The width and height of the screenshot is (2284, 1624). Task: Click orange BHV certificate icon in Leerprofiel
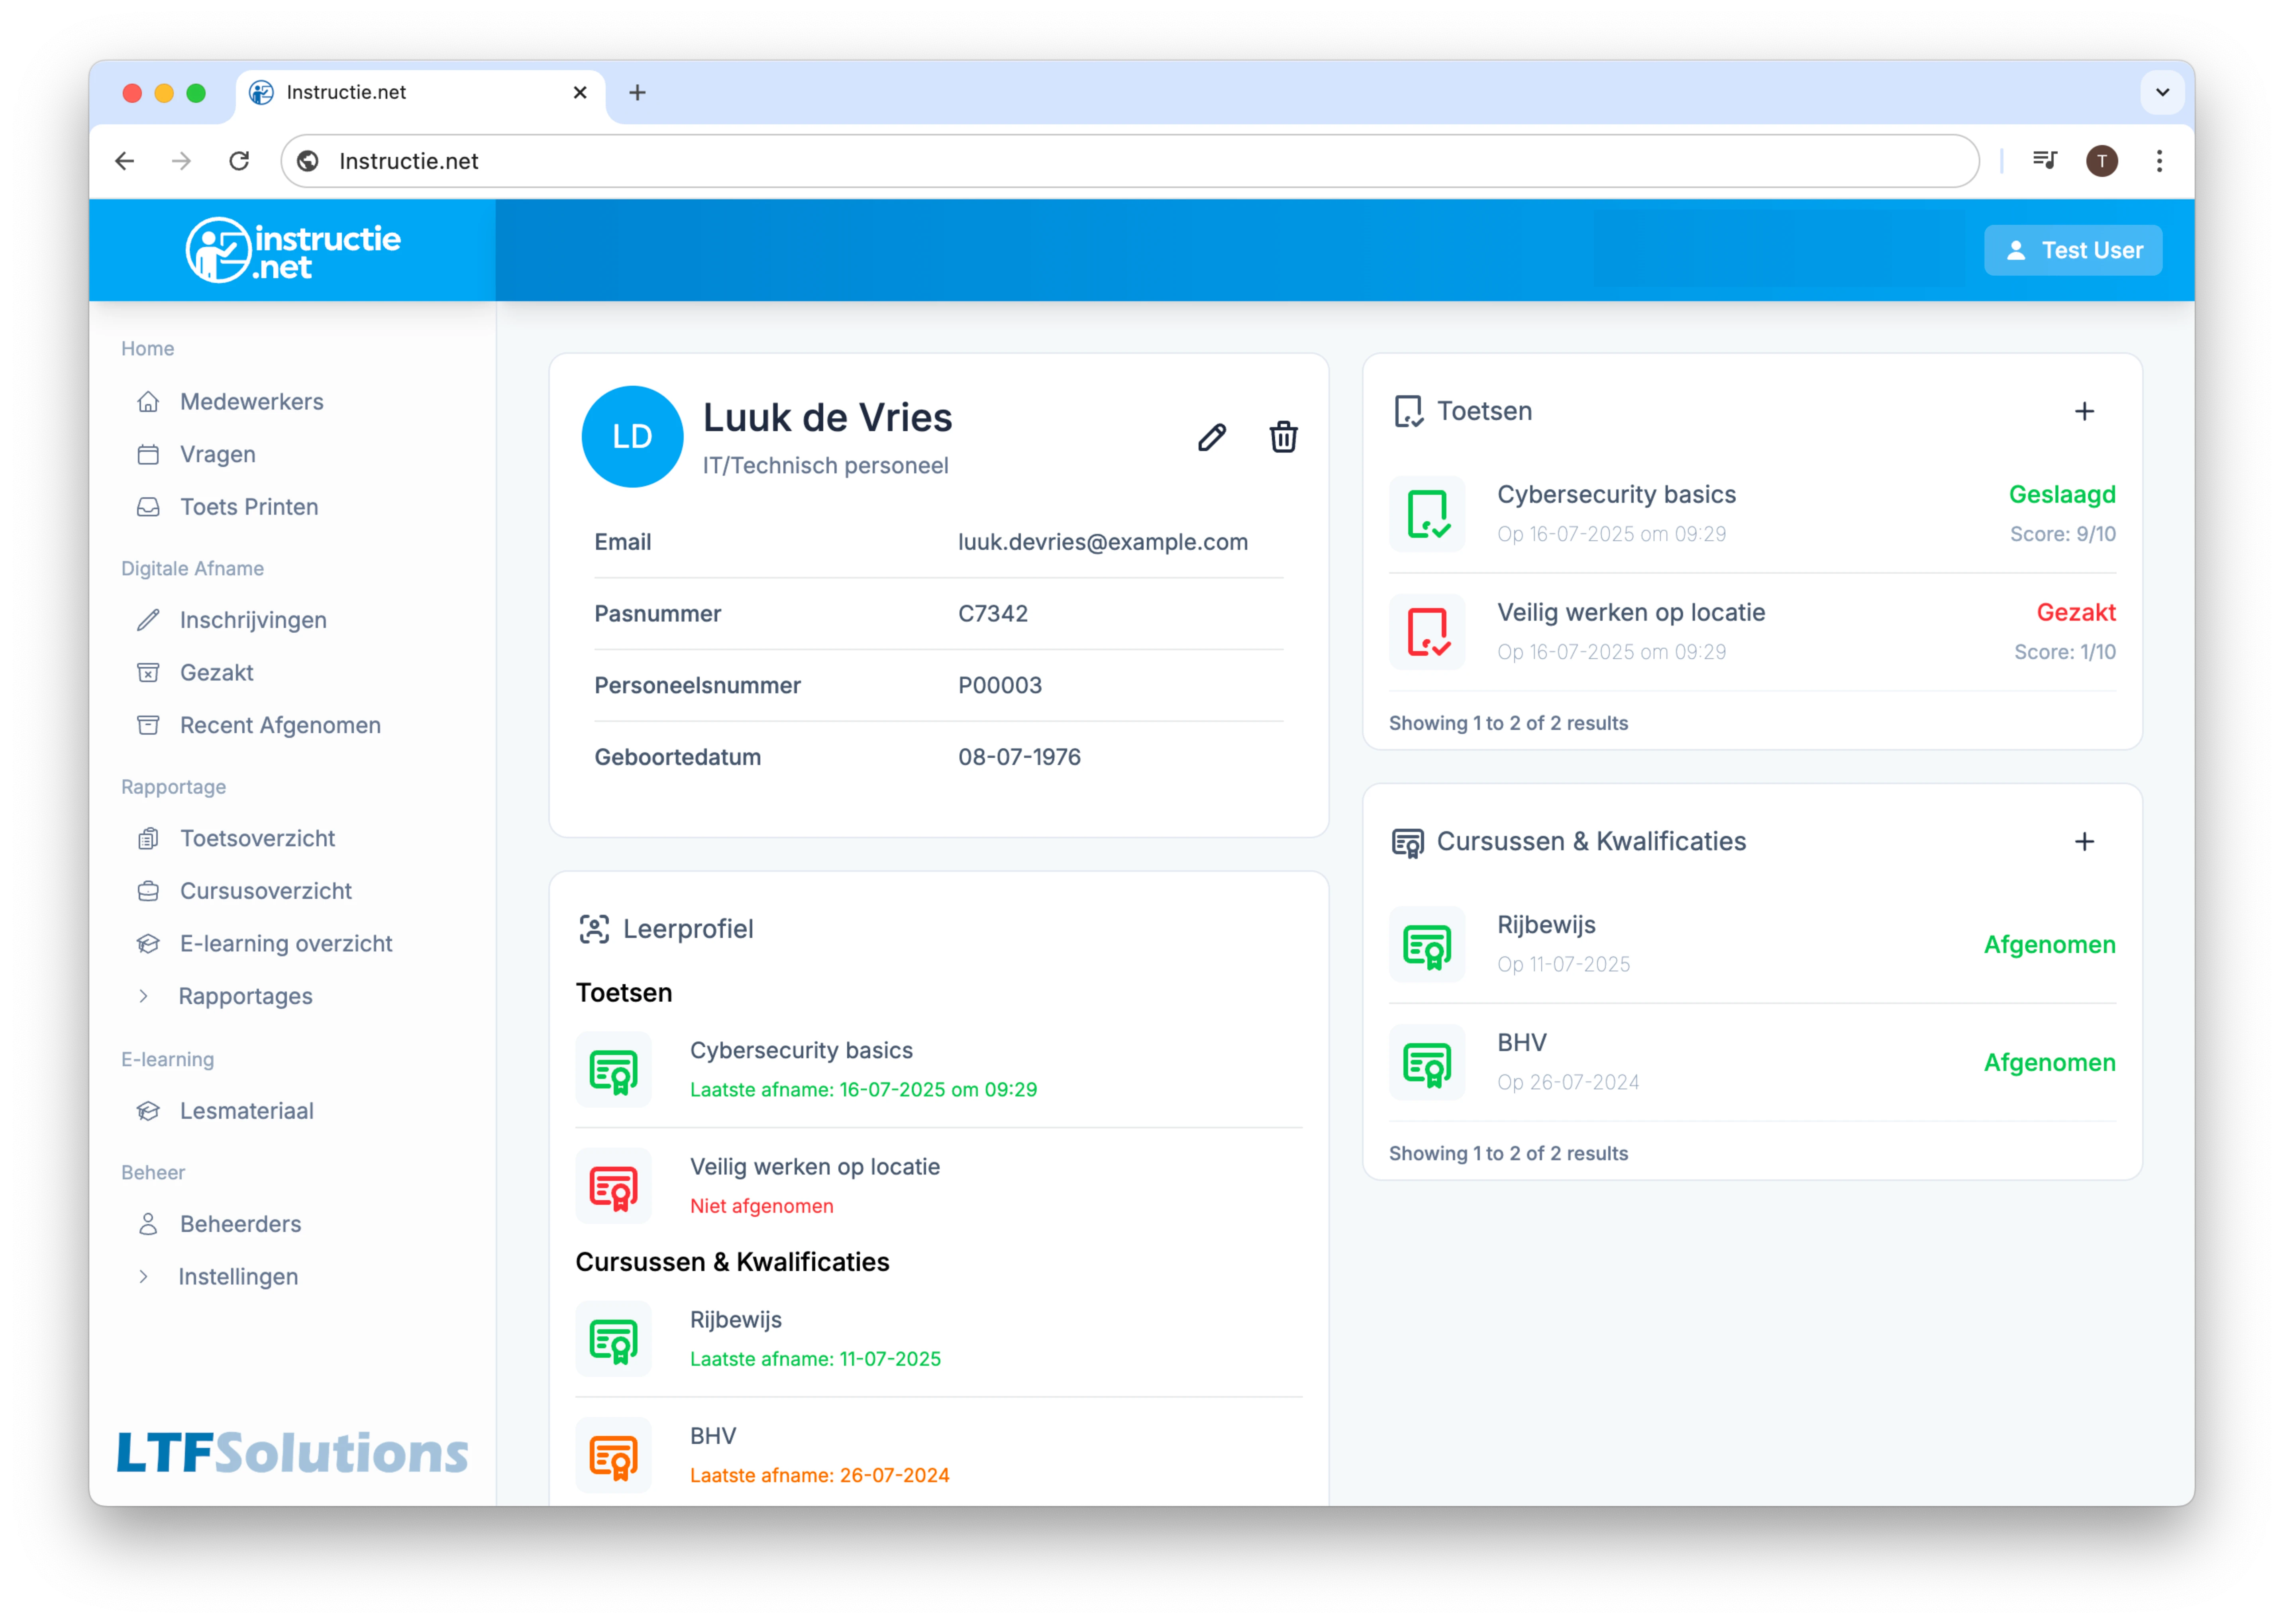click(613, 1456)
